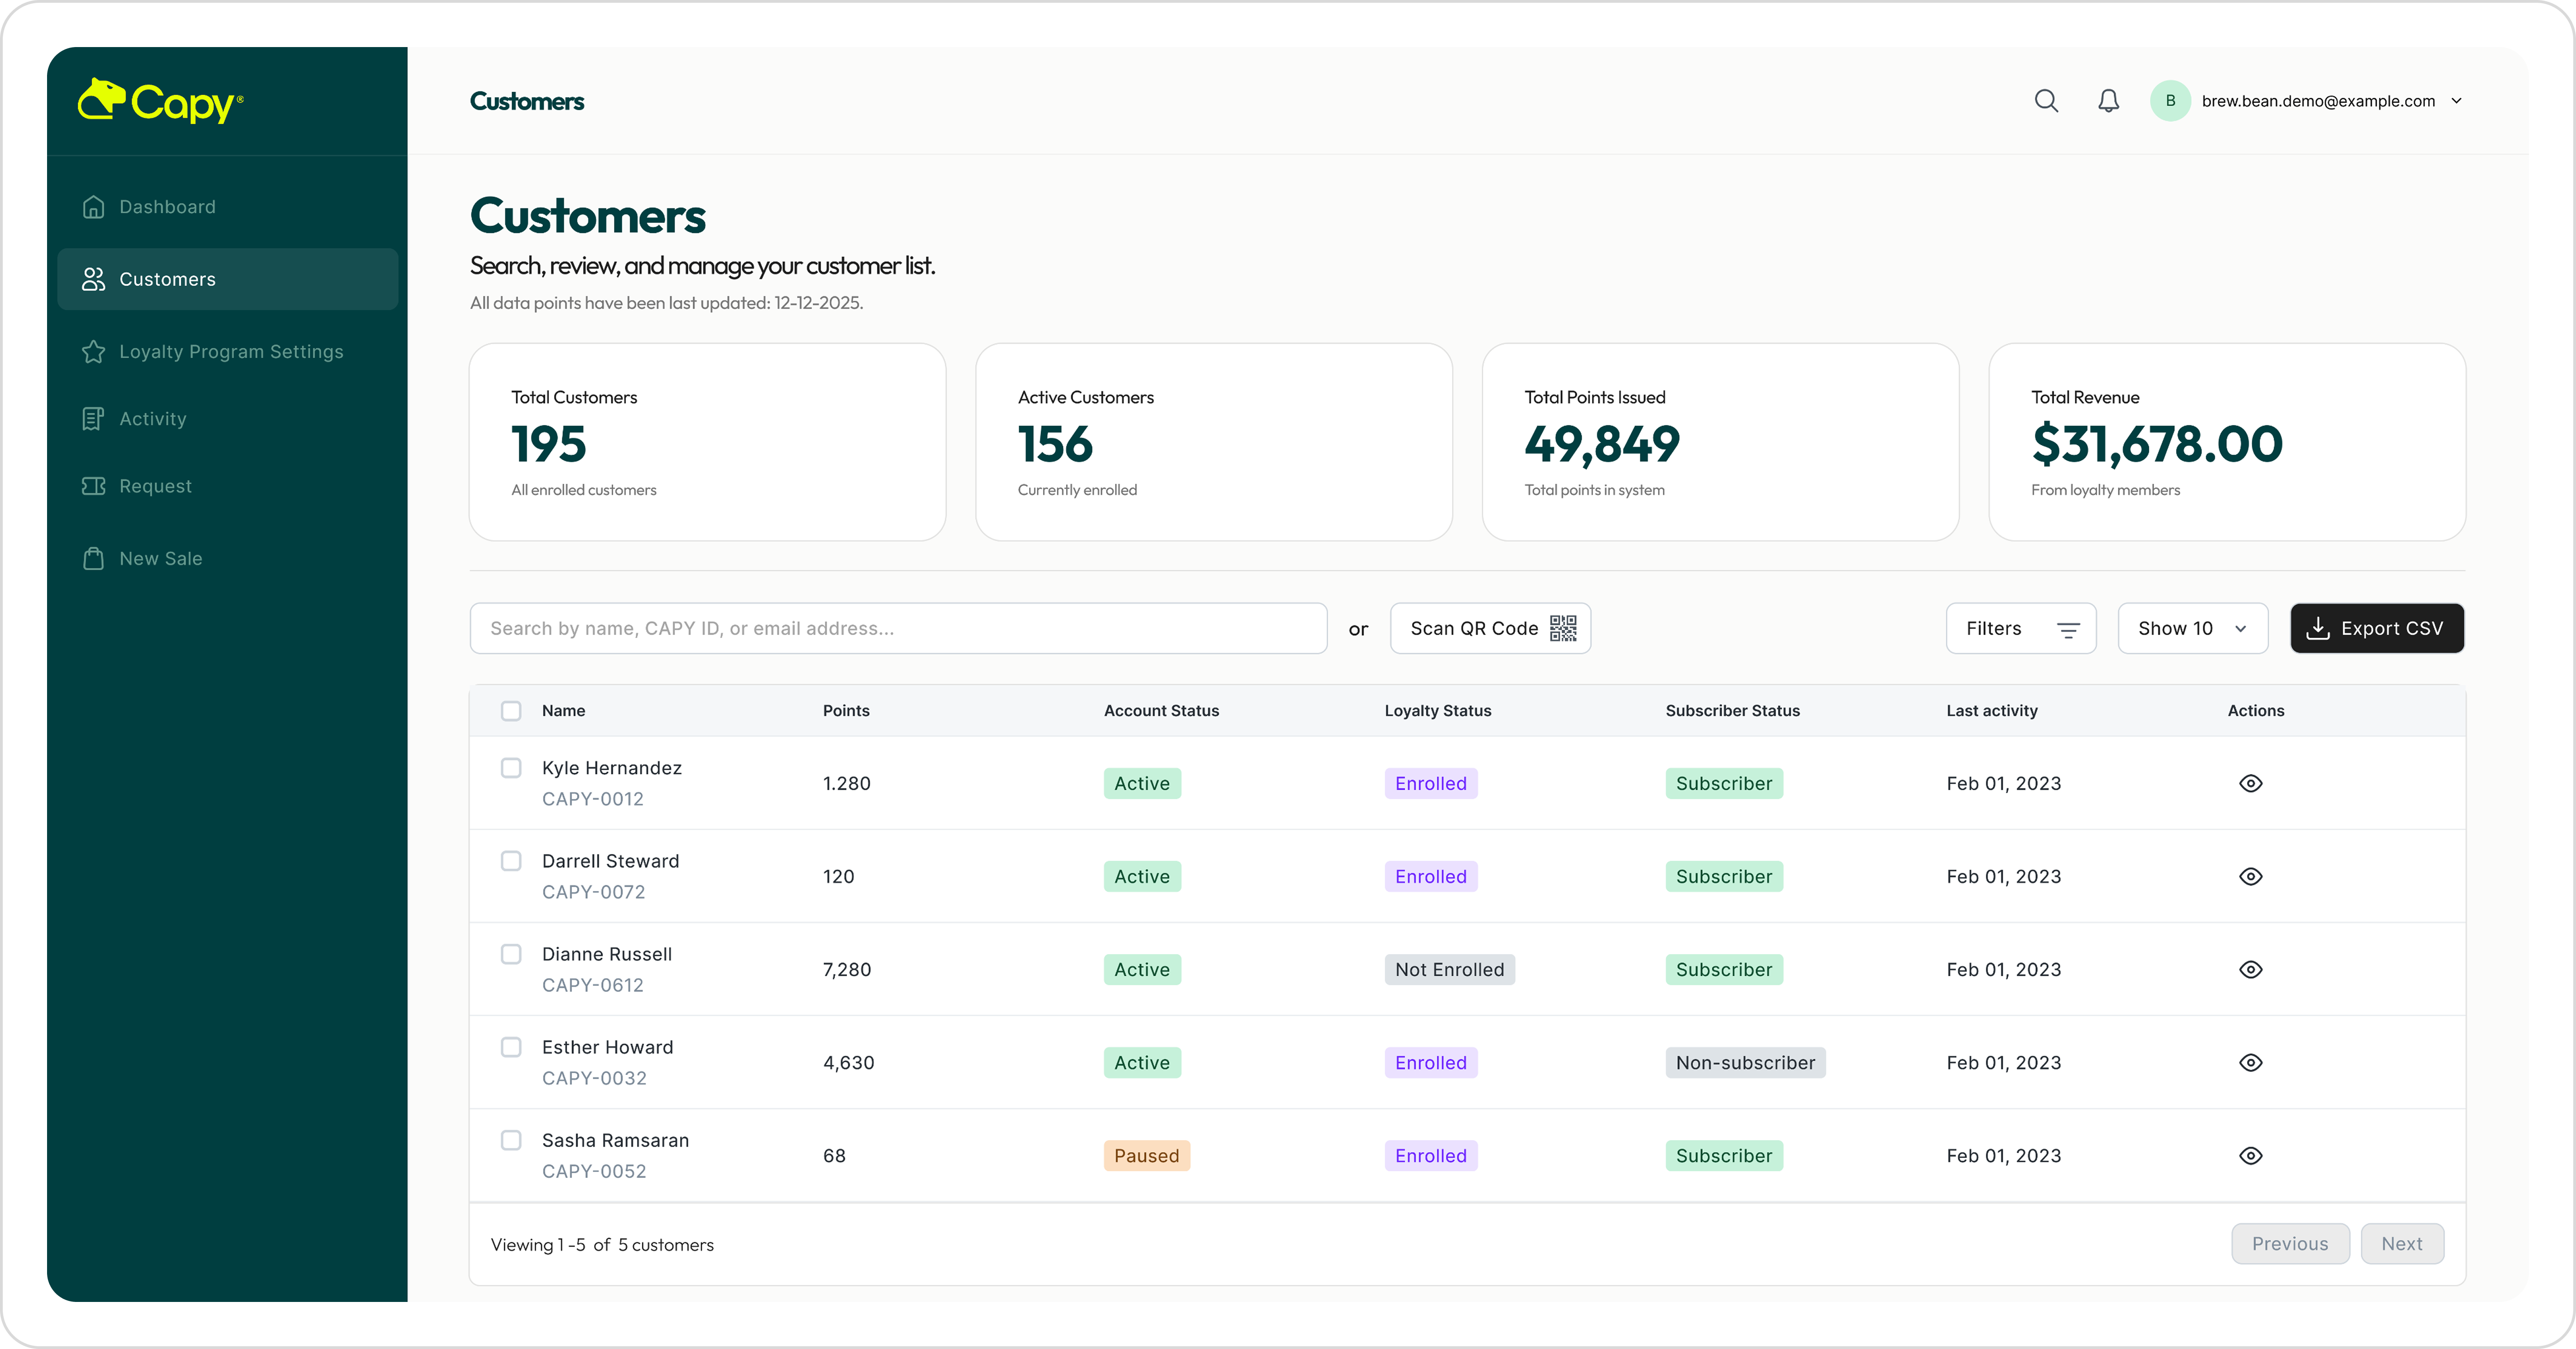Viewport: 2576px width, 1349px height.
Task: Tick checkbox for Darrell Steward
Action: (511, 861)
